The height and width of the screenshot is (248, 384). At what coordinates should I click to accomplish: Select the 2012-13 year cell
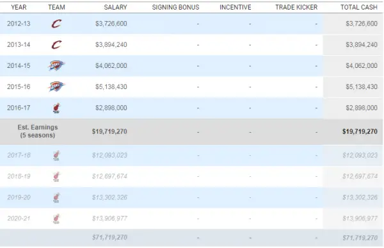point(19,24)
